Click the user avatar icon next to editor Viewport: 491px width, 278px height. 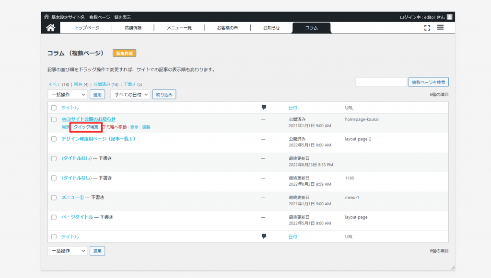click(x=449, y=17)
